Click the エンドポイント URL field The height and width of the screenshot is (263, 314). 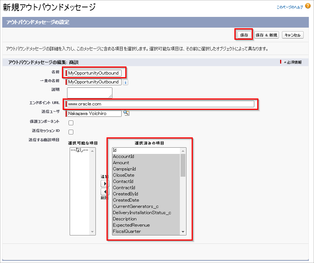161,104
